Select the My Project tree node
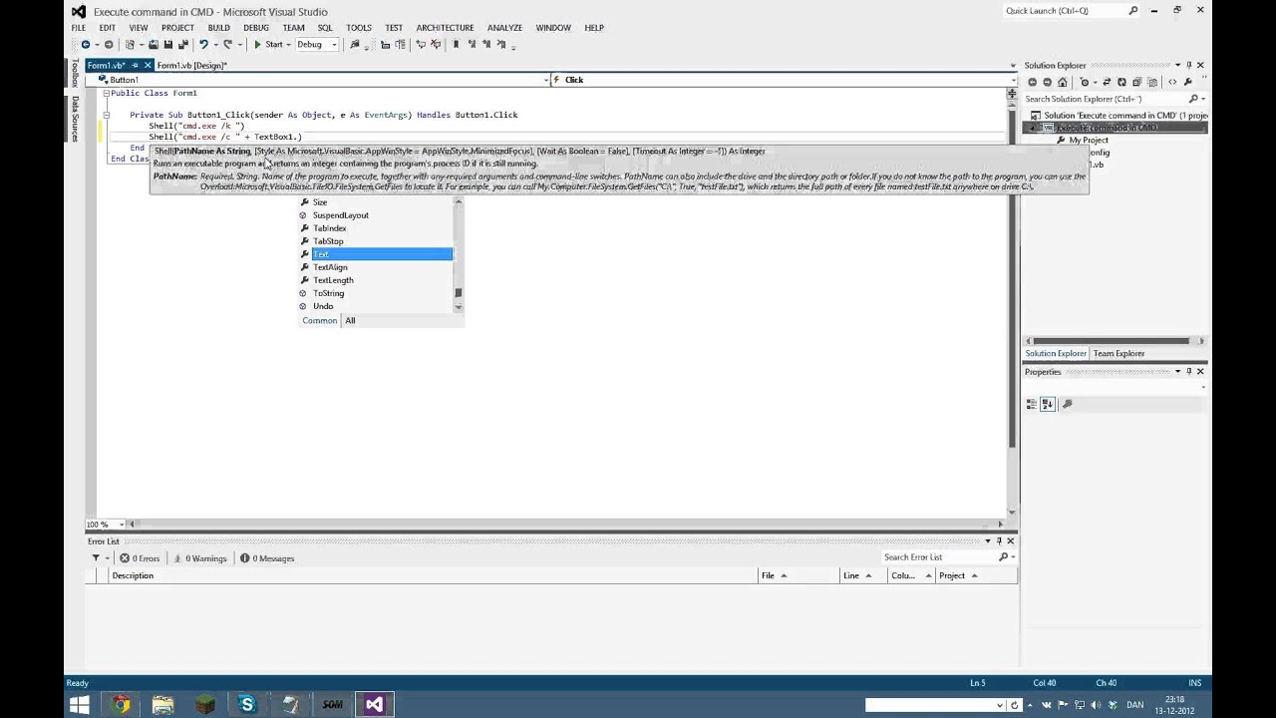 [x=1089, y=141]
